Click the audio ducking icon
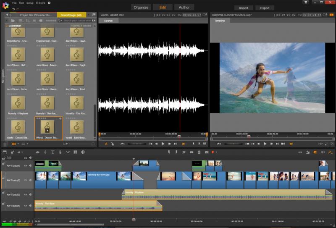 pos(68,152)
